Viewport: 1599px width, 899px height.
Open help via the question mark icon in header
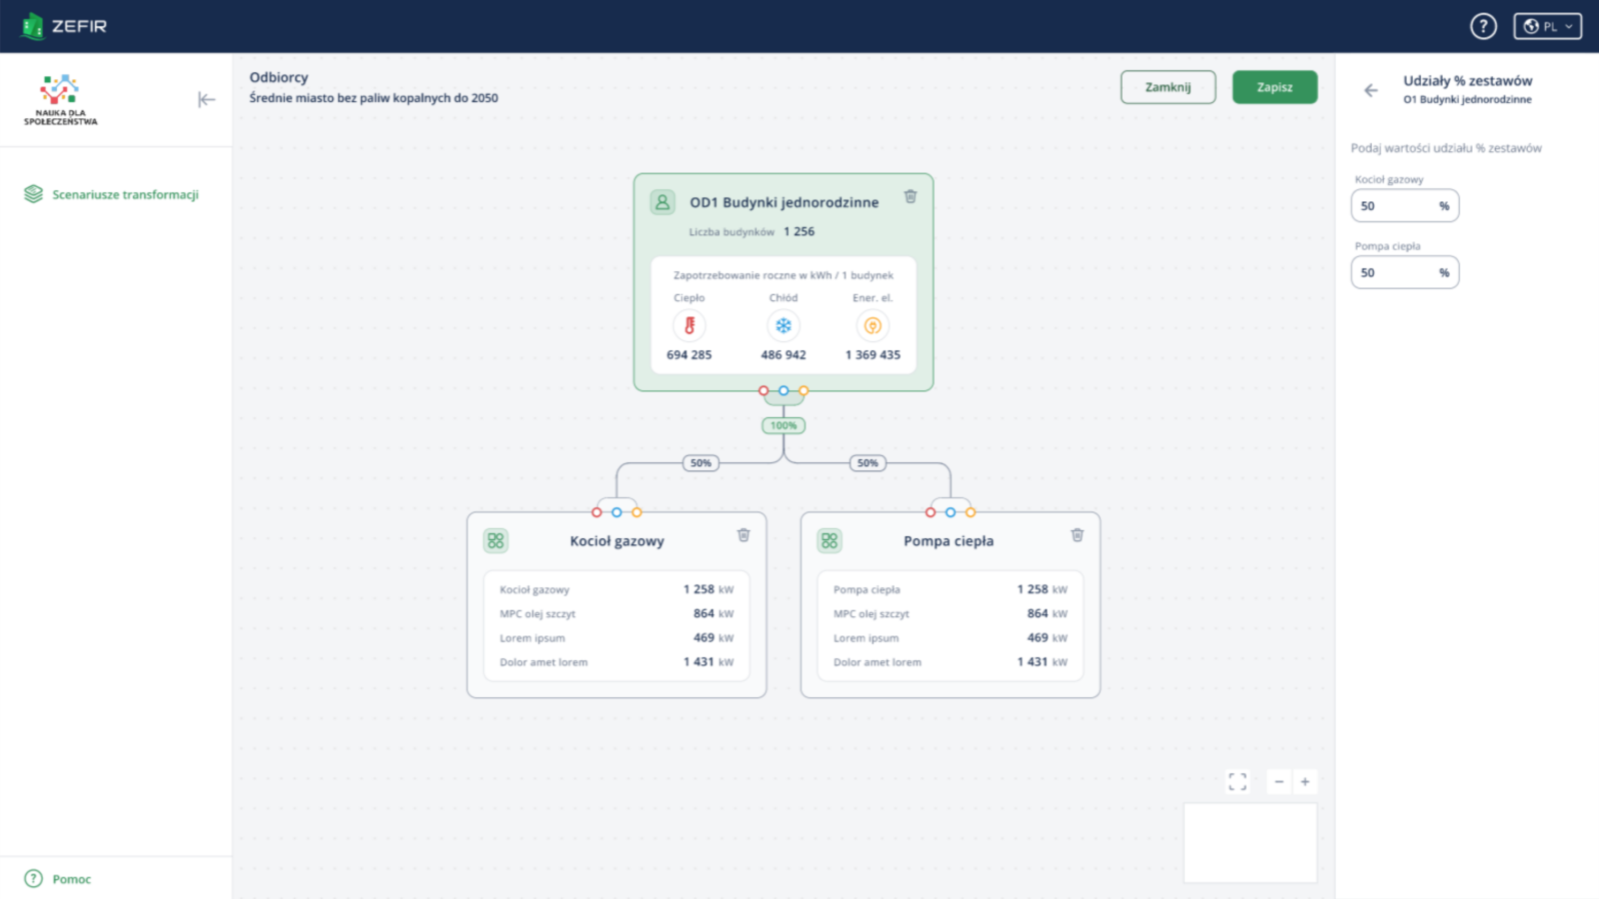pyautogui.click(x=1483, y=27)
